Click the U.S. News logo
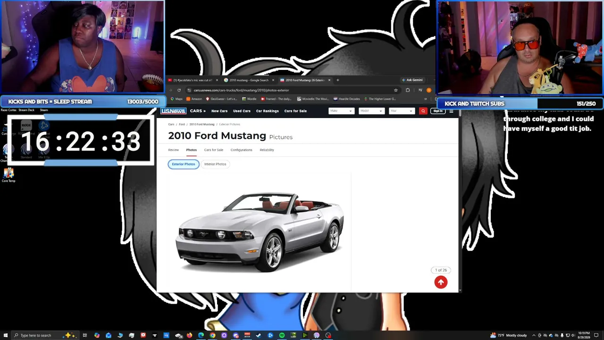 tap(173, 111)
